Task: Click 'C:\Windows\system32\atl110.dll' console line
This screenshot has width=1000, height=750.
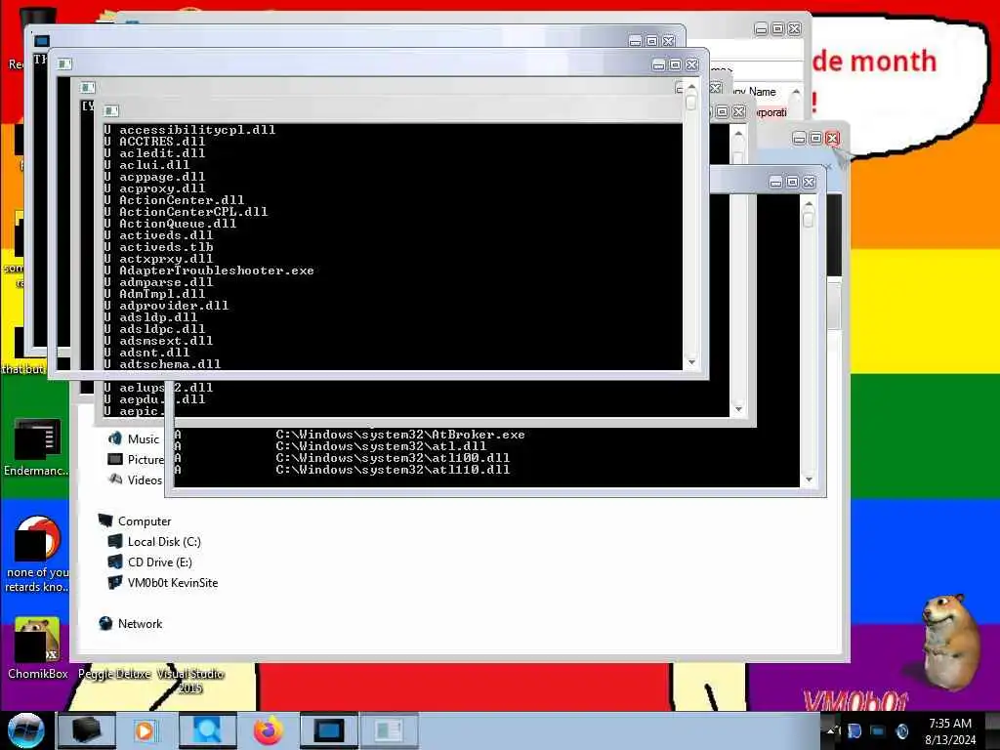Action: click(393, 470)
